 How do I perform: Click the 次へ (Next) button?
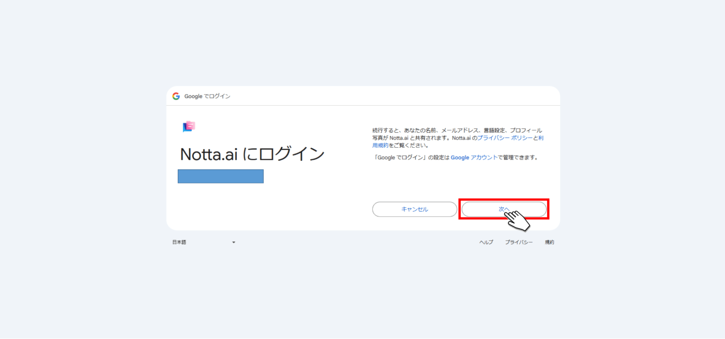click(x=504, y=209)
